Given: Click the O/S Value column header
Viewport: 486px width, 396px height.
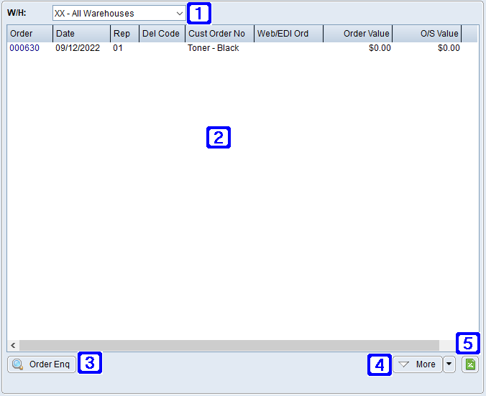Looking at the screenshot, I should click(x=427, y=34).
